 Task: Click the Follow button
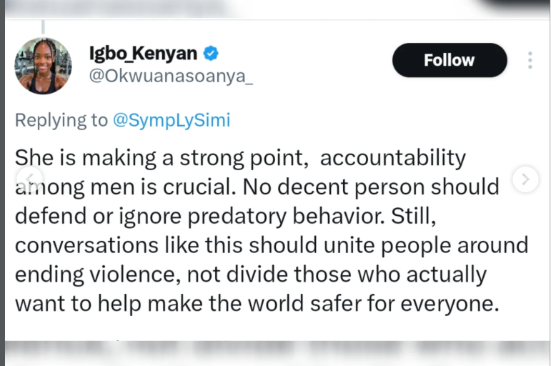coord(449,60)
